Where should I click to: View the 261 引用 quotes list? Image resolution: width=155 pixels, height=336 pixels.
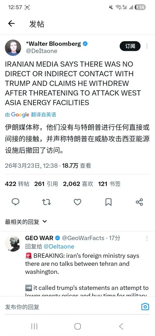coord(46,184)
